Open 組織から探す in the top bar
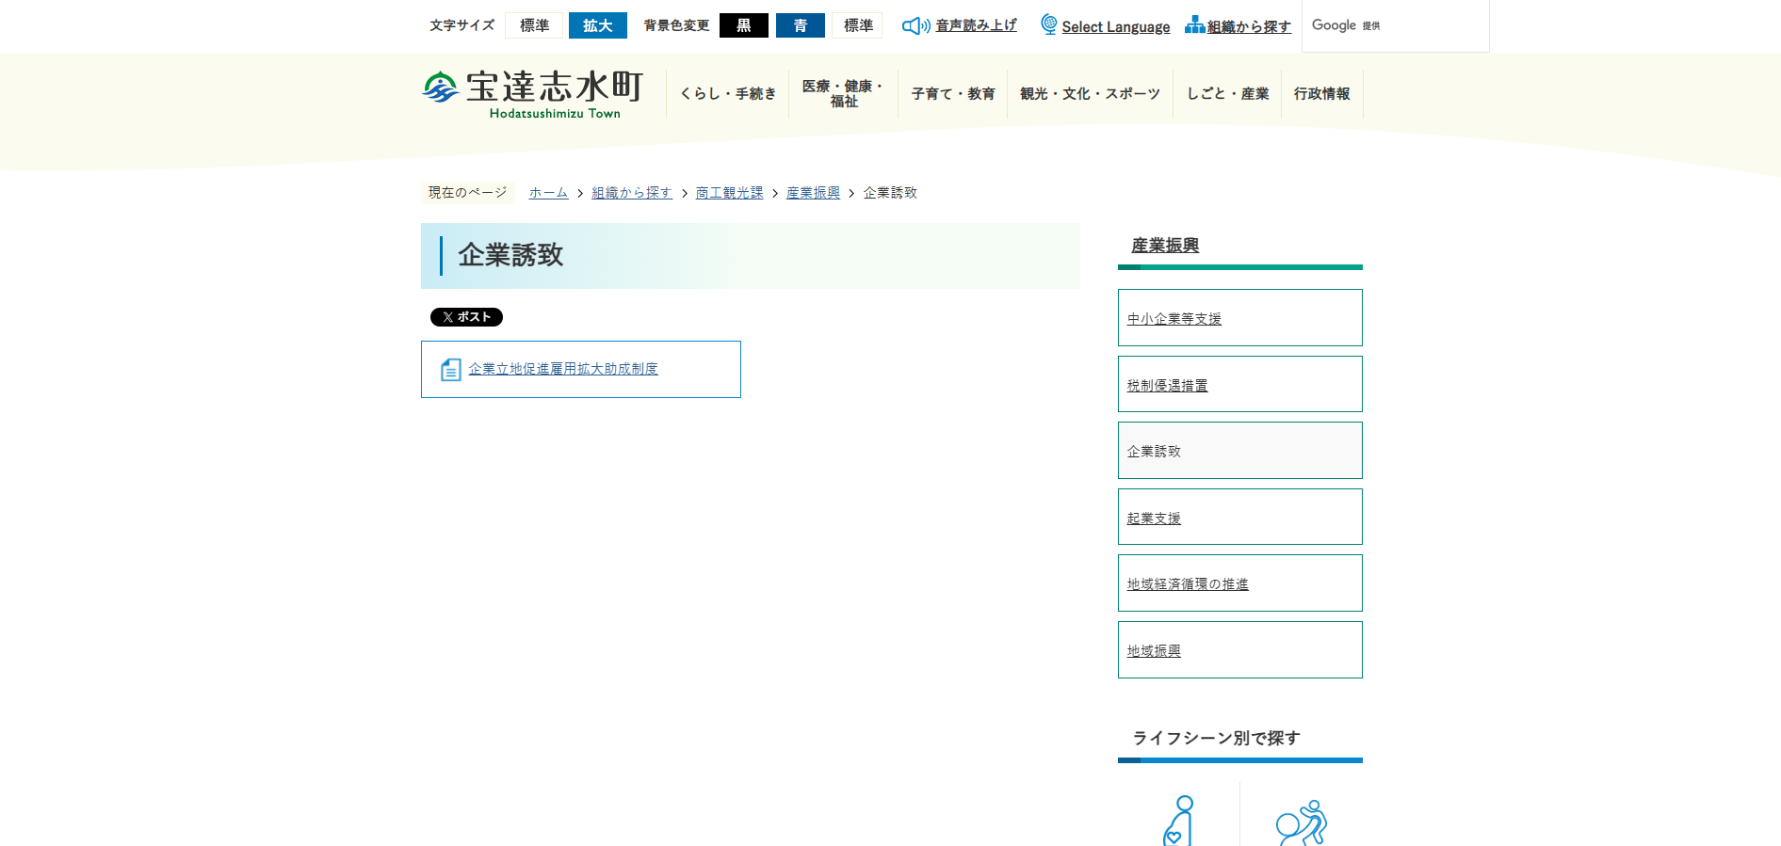 [x=1249, y=26]
